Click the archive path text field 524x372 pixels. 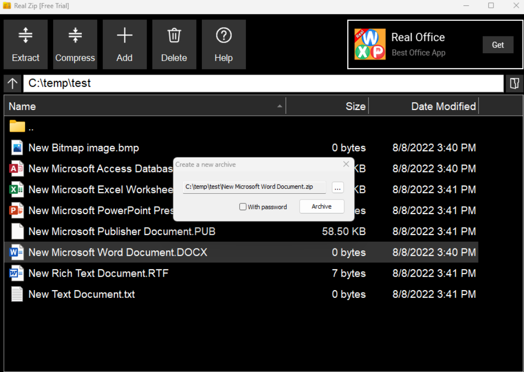point(254,187)
